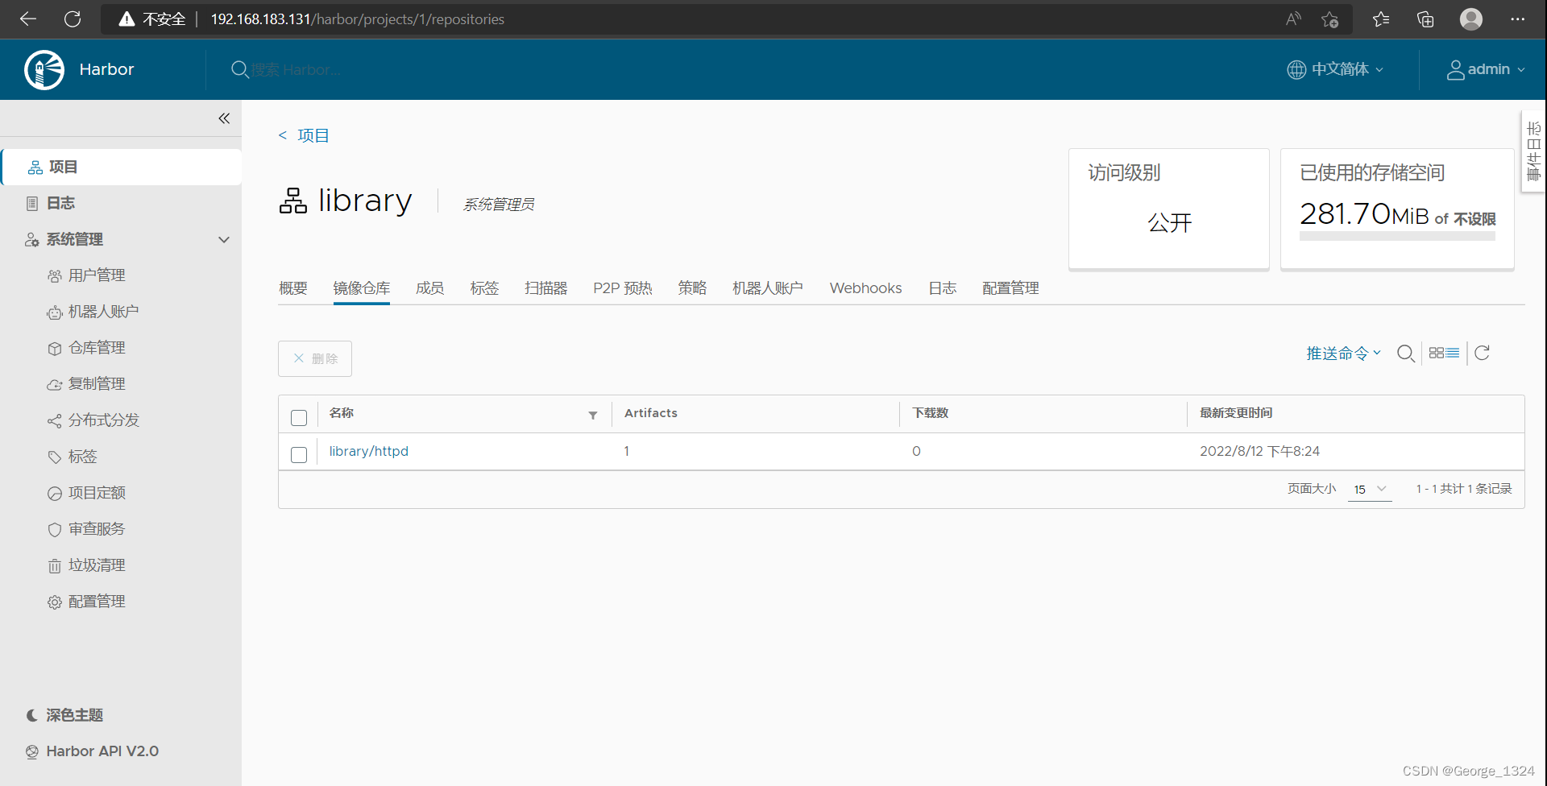This screenshot has height=786, width=1547.
Task: Click the storage usage progress bar
Action: [1397, 236]
